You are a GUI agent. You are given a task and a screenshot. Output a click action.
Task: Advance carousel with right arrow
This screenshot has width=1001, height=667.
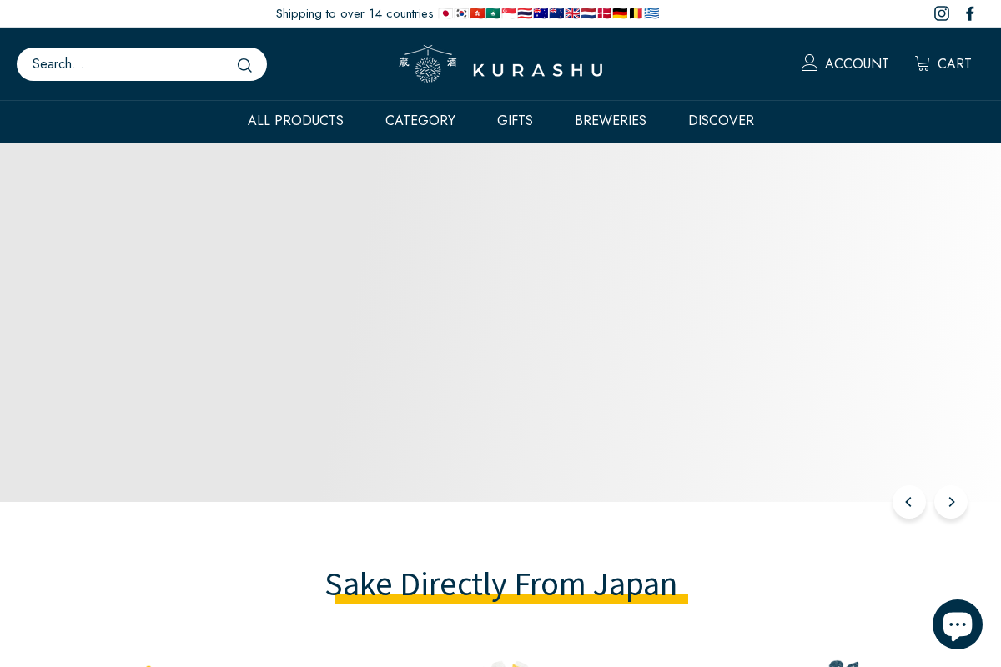[x=950, y=502]
